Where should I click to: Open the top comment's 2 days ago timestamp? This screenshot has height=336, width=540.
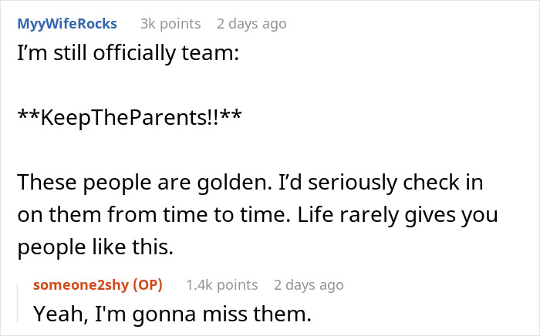251,23
